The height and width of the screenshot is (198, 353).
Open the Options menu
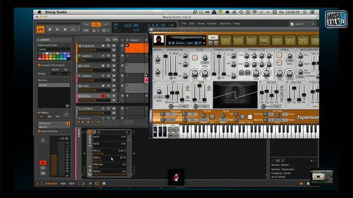[224, 23]
